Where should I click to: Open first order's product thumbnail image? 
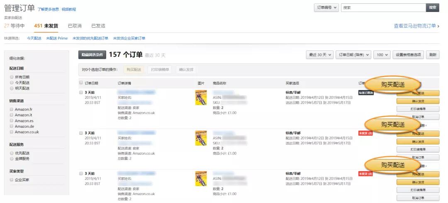click(201, 98)
